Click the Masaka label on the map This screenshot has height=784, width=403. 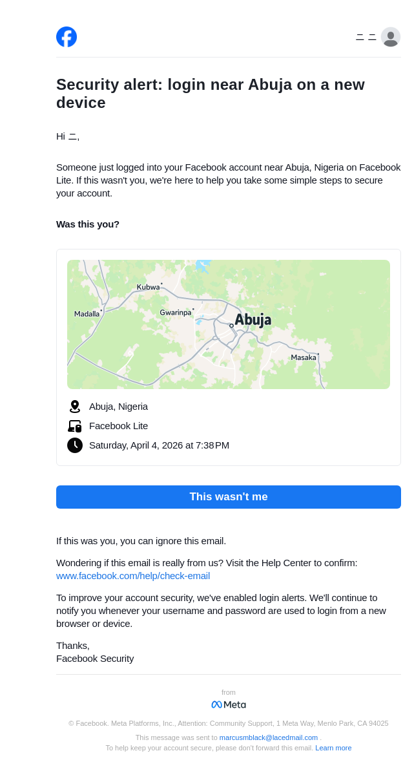pyautogui.click(x=304, y=357)
